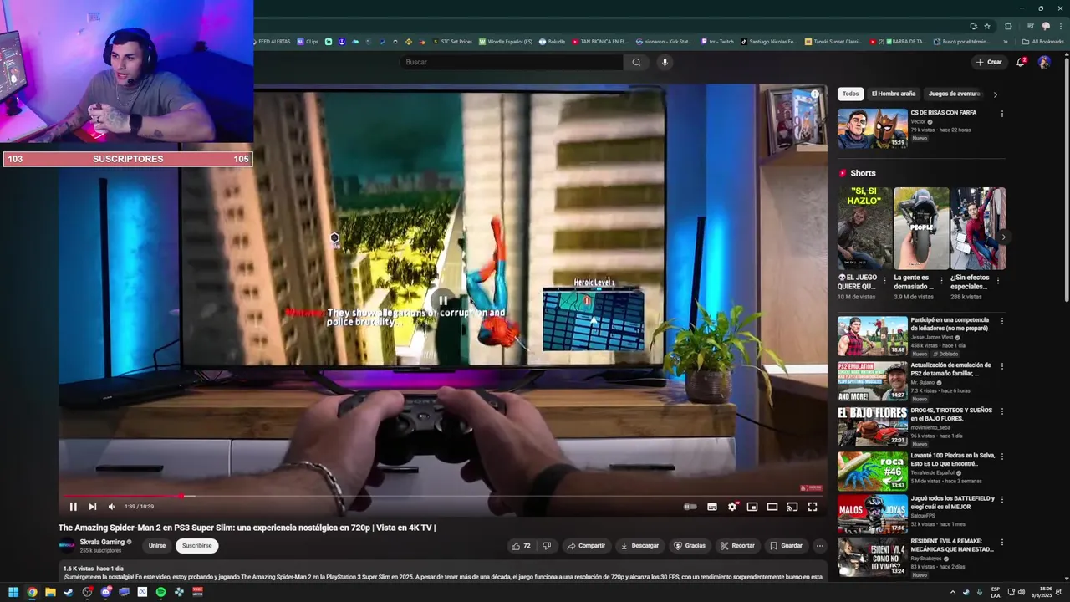The height and width of the screenshot is (602, 1070).
Task: Click the Recortar clip button
Action: pos(737,546)
